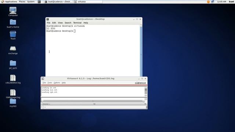The width and height of the screenshot is (235, 132).
Task: Click the terminal scrollbar up arrow
Action: (x=141, y=26)
